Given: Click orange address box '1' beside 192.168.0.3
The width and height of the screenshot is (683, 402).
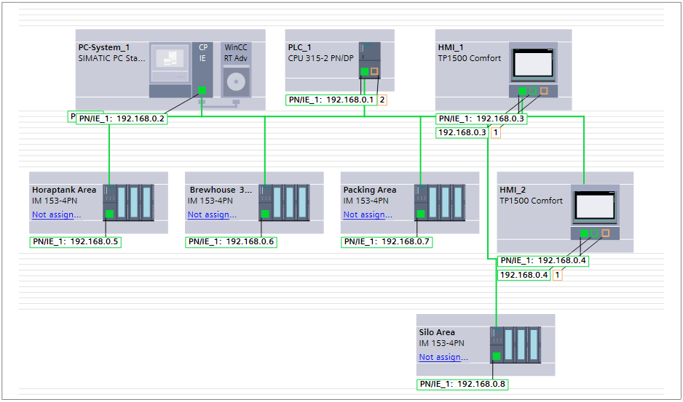Looking at the screenshot, I should pyautogui.click(x=496, y=133).
